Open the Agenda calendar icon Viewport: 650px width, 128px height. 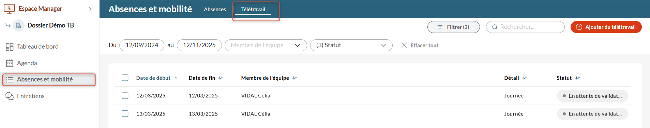coord(10,63)
